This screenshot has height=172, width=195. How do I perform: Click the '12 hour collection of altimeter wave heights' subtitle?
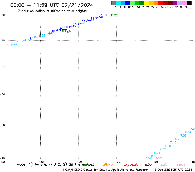point(51,11)
